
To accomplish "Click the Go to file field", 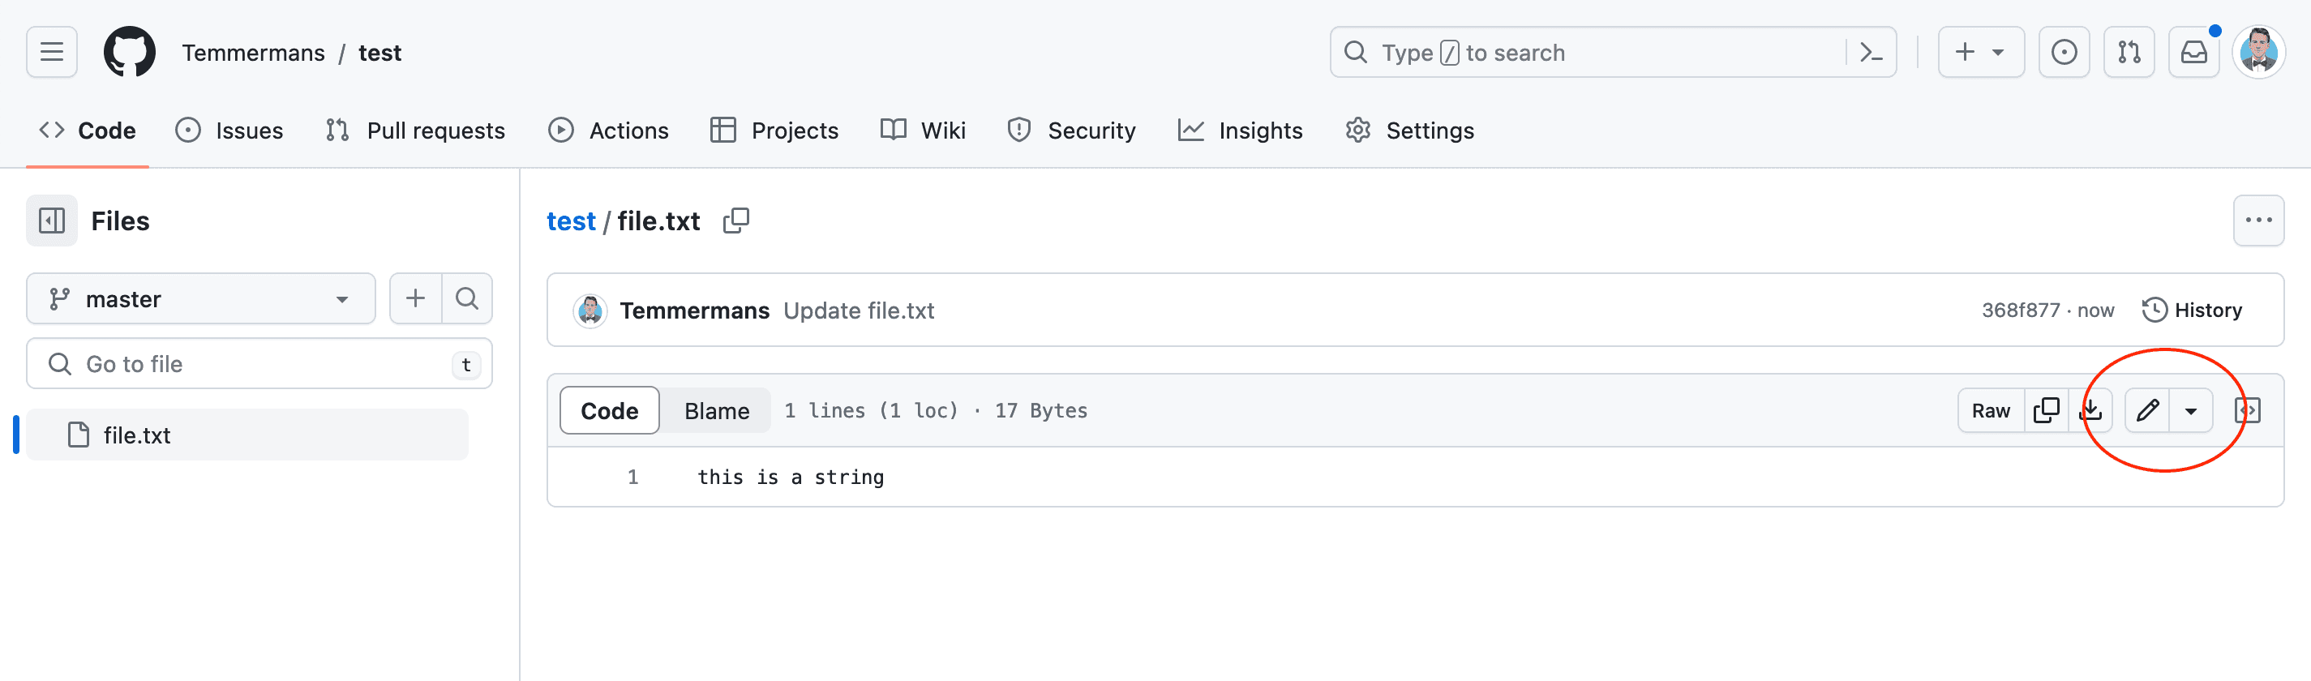I will [x=259, y=364].
